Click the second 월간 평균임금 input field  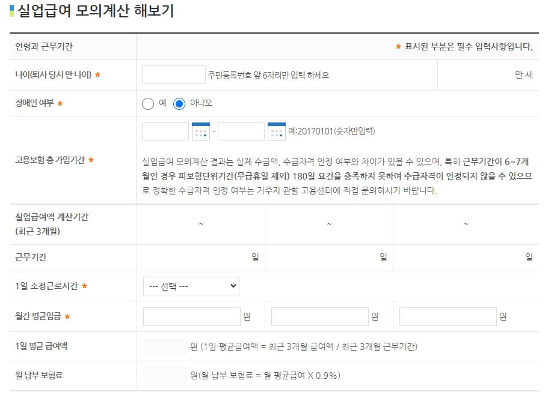[319, 316]
